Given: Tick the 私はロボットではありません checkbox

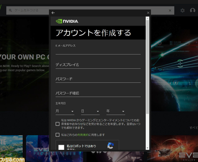Looking at the screenshot, I should [x=61, y=147].
